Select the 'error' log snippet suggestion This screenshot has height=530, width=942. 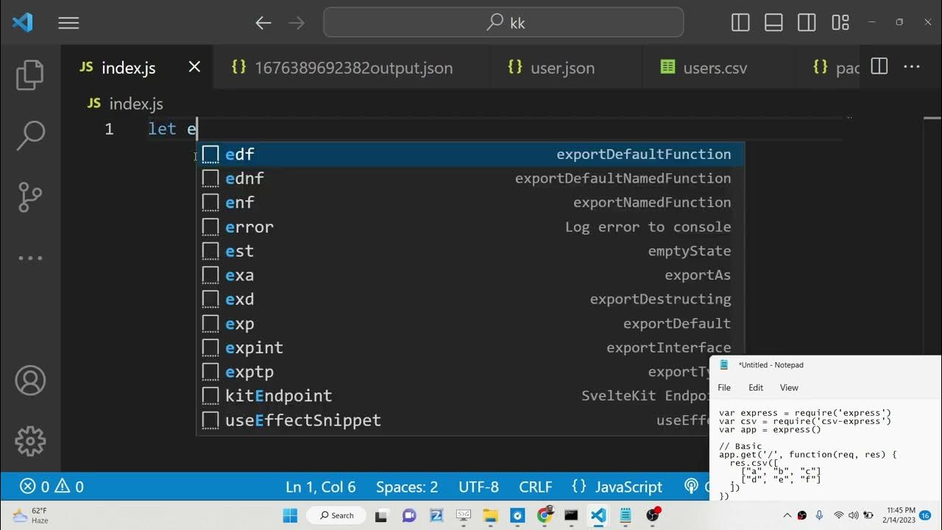coord(249,227)
